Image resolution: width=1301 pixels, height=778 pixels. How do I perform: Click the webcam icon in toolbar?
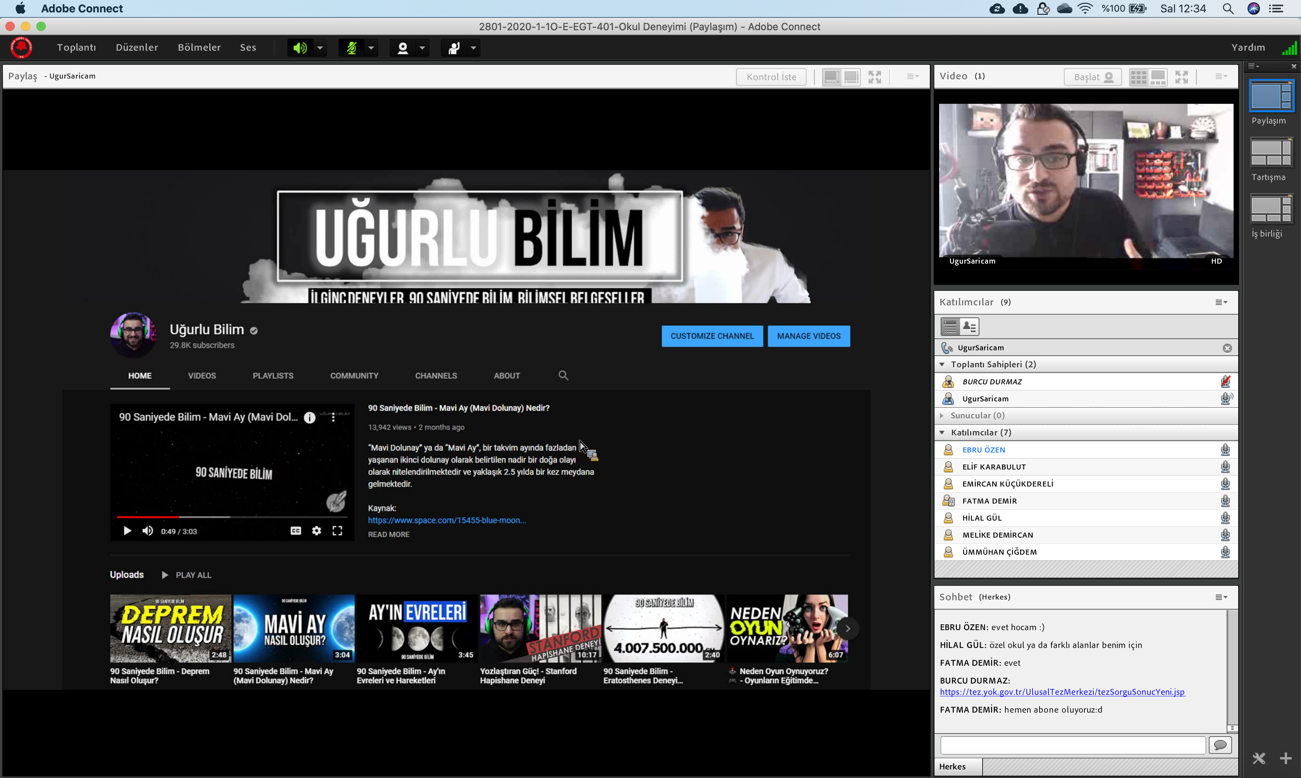(403, 48)
